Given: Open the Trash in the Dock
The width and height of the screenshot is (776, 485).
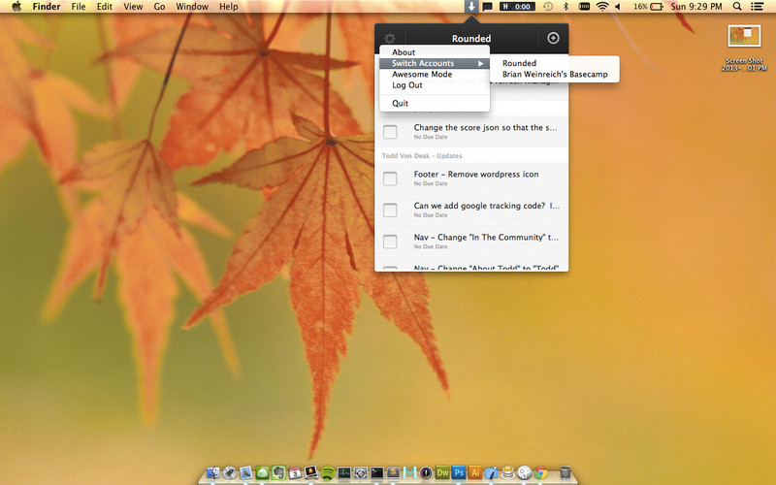Looking at the screenshot, I should tap(566, 472).
